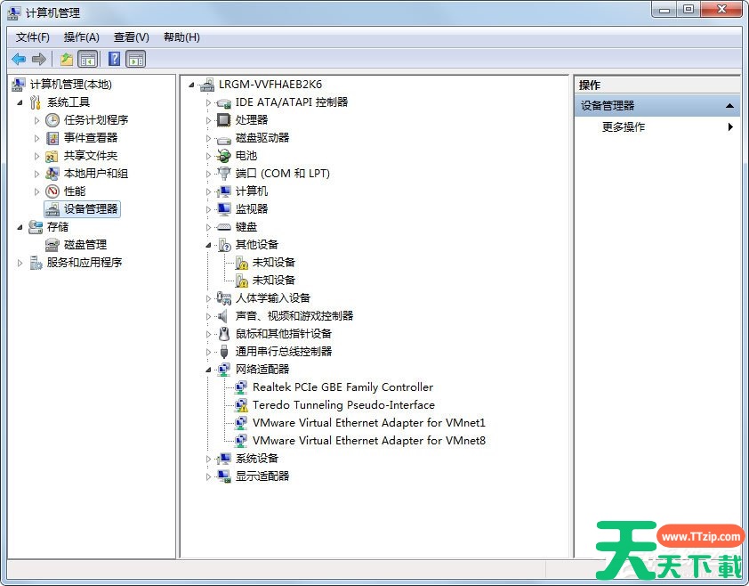Image resolution: width=749 pixels, height=586 pixels.
Task: Click the 磁盘驱动器 drive icon
Action: (x=223, y=140)
